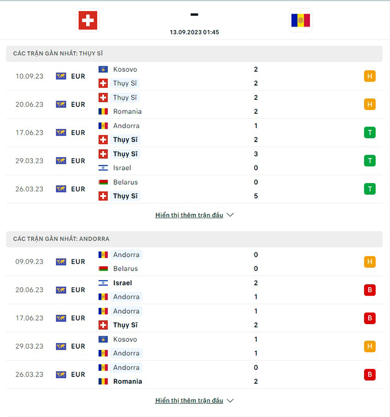Click the match date 13.09.2023 at the top
390x417 pixels.
tap(194, 32)
